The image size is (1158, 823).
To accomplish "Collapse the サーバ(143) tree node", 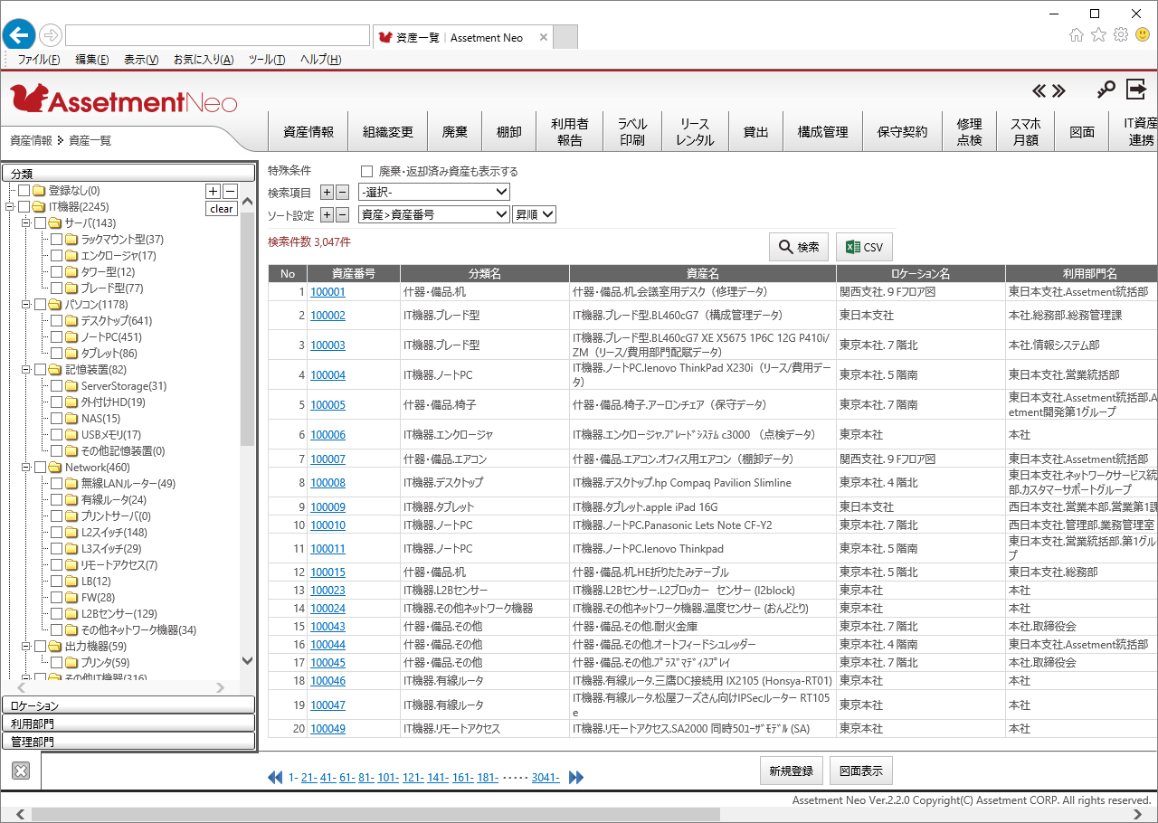I will tap(26, 223).
